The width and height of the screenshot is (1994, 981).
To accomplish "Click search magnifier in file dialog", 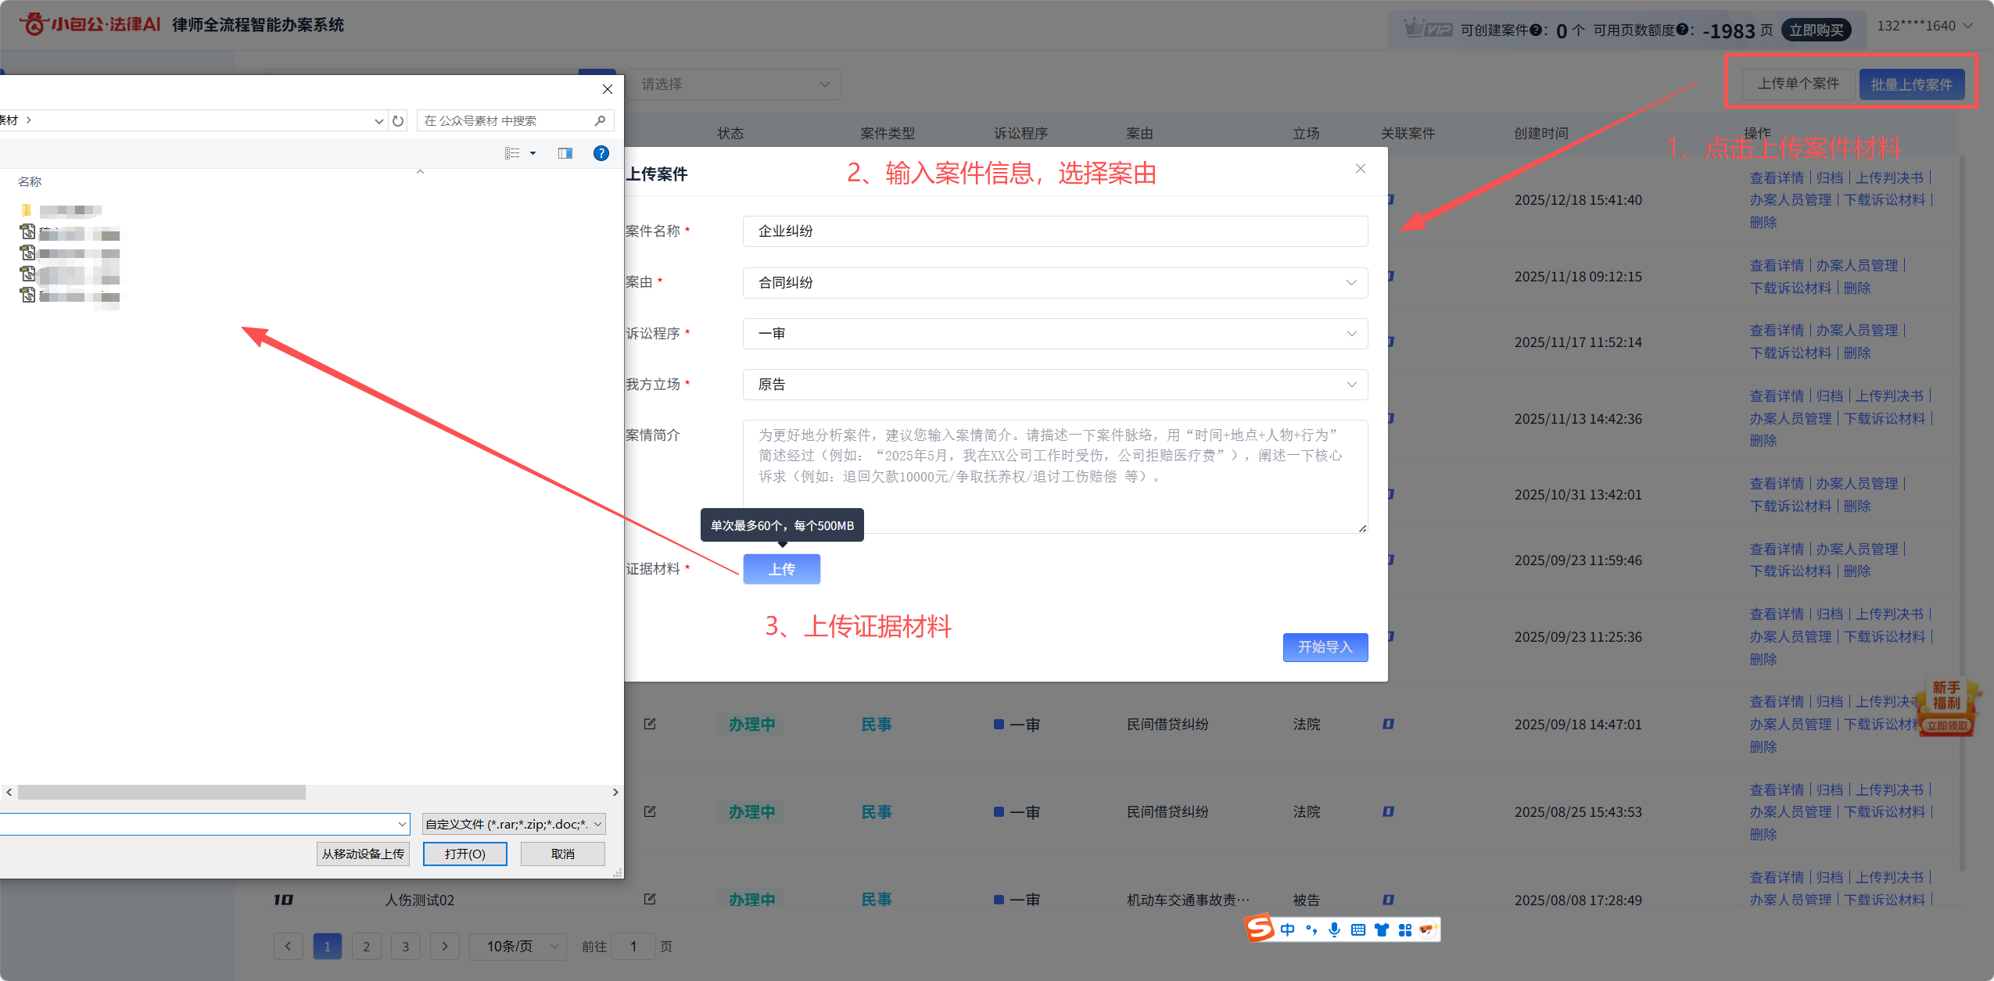I will pyautogui.click(x=600, y=120).
